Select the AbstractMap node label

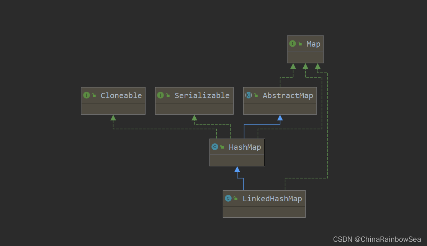pos(288,95)
